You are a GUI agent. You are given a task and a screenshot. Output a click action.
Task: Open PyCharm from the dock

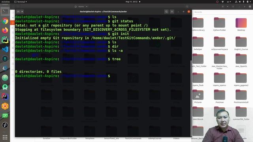pyautogui.click(x=5, y=40)
